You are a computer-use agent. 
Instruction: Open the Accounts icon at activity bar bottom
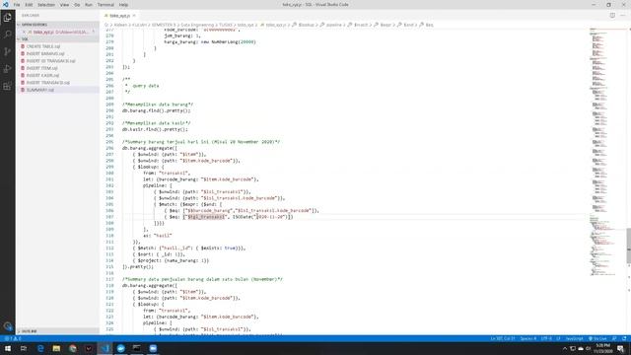pyautogui.click(x=7, y=325)
